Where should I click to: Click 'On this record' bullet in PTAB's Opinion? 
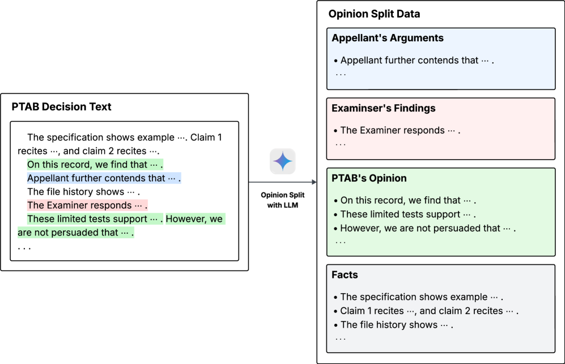coord(407,200)
